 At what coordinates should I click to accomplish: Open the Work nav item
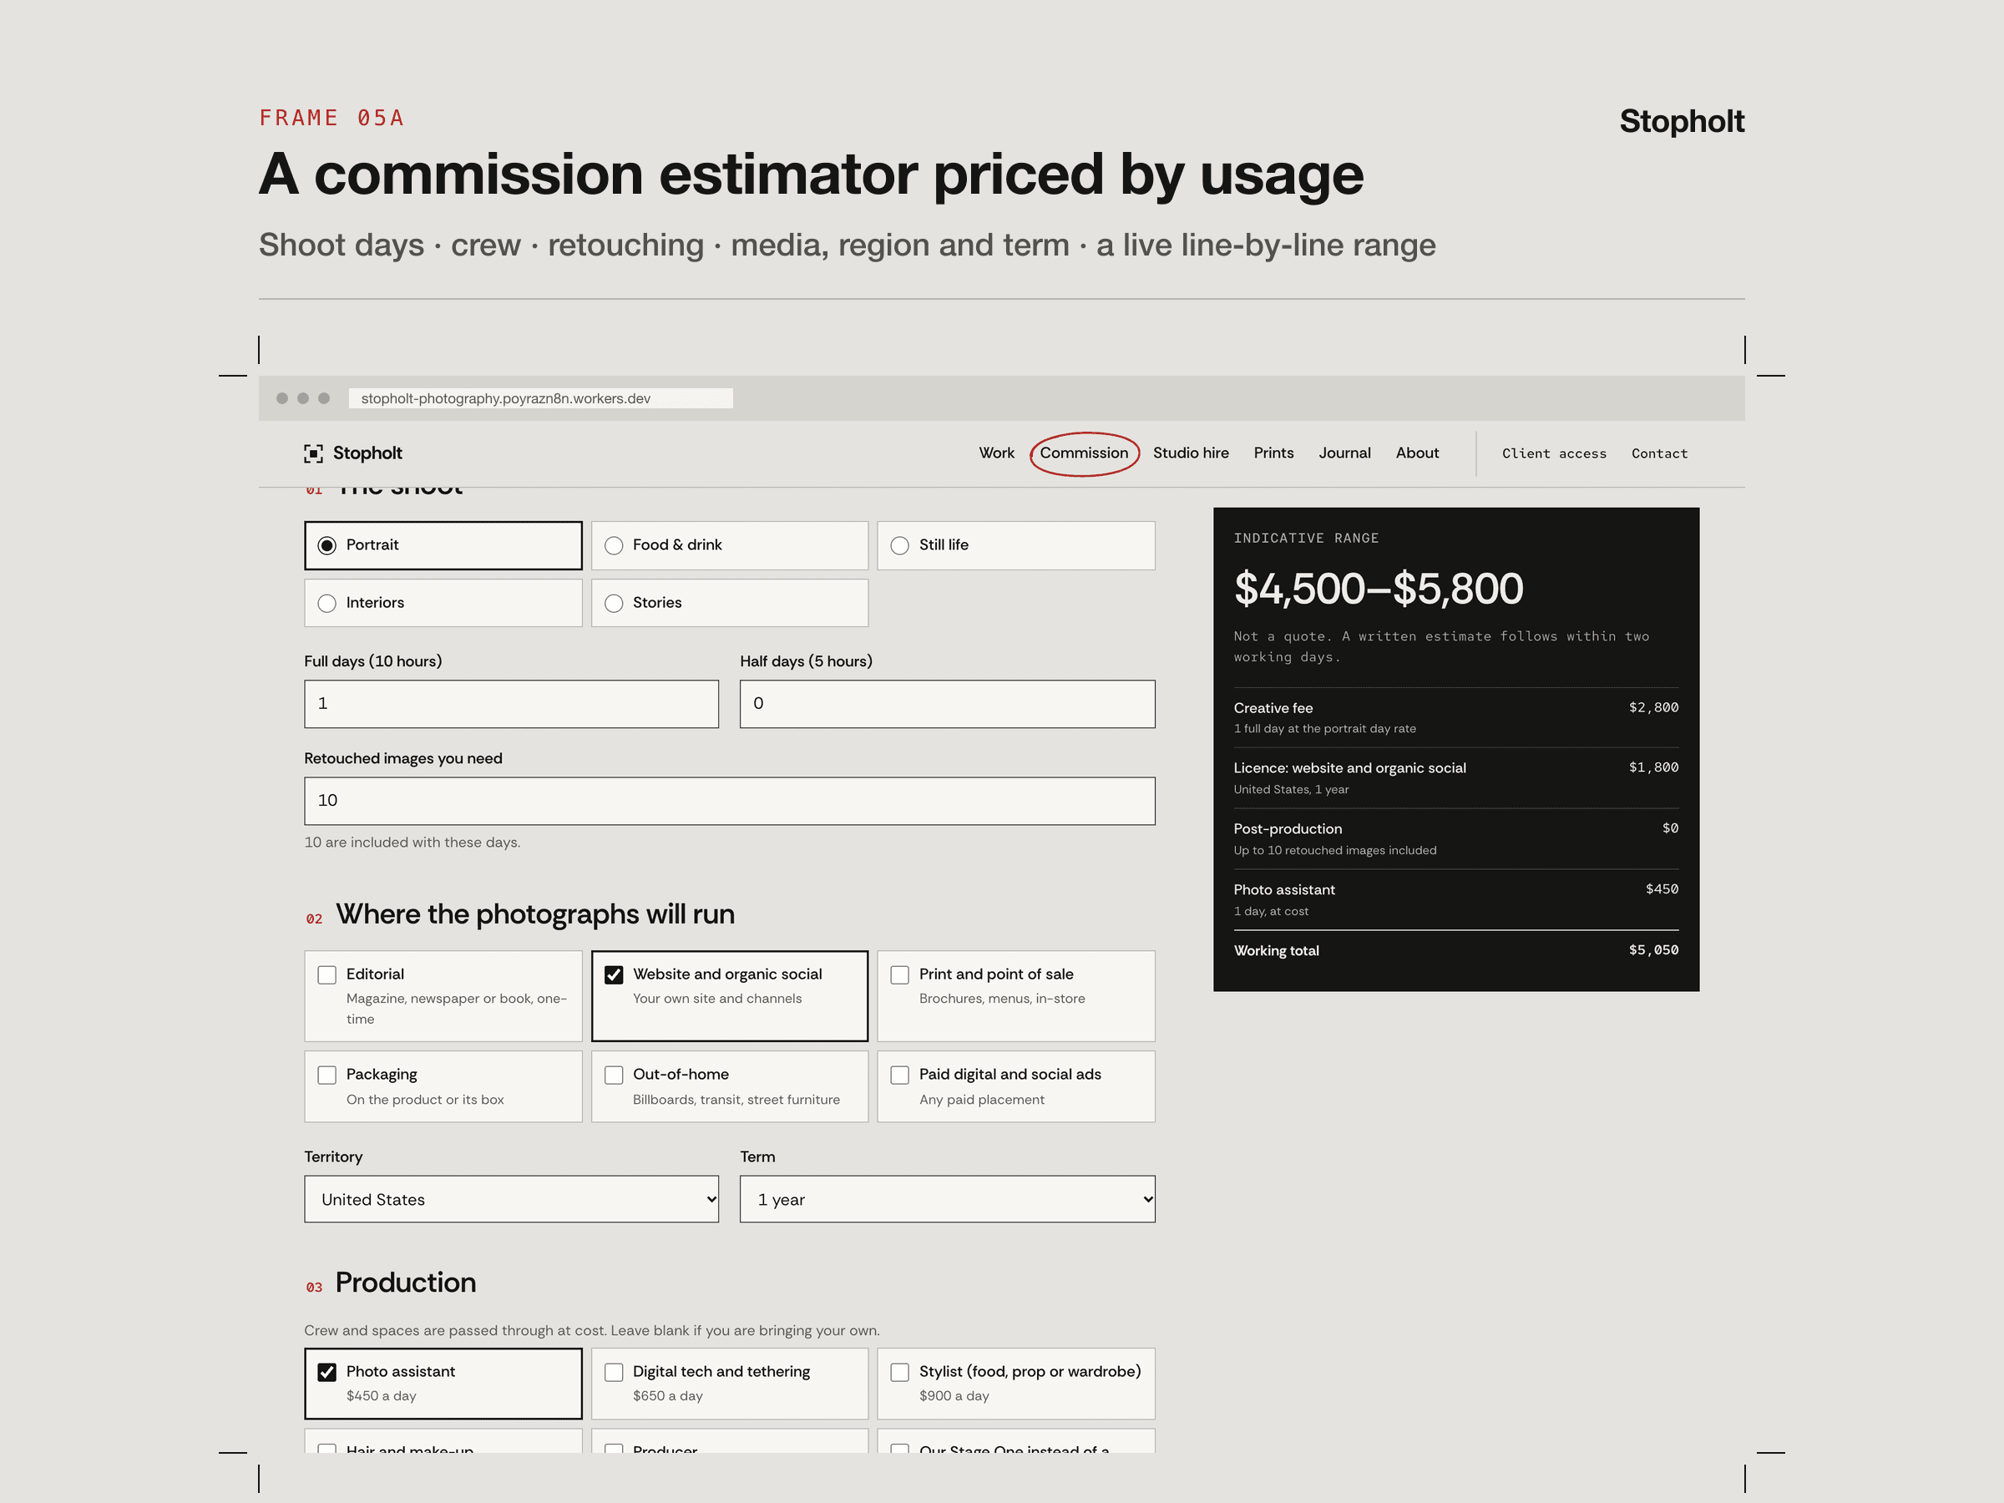995,453
